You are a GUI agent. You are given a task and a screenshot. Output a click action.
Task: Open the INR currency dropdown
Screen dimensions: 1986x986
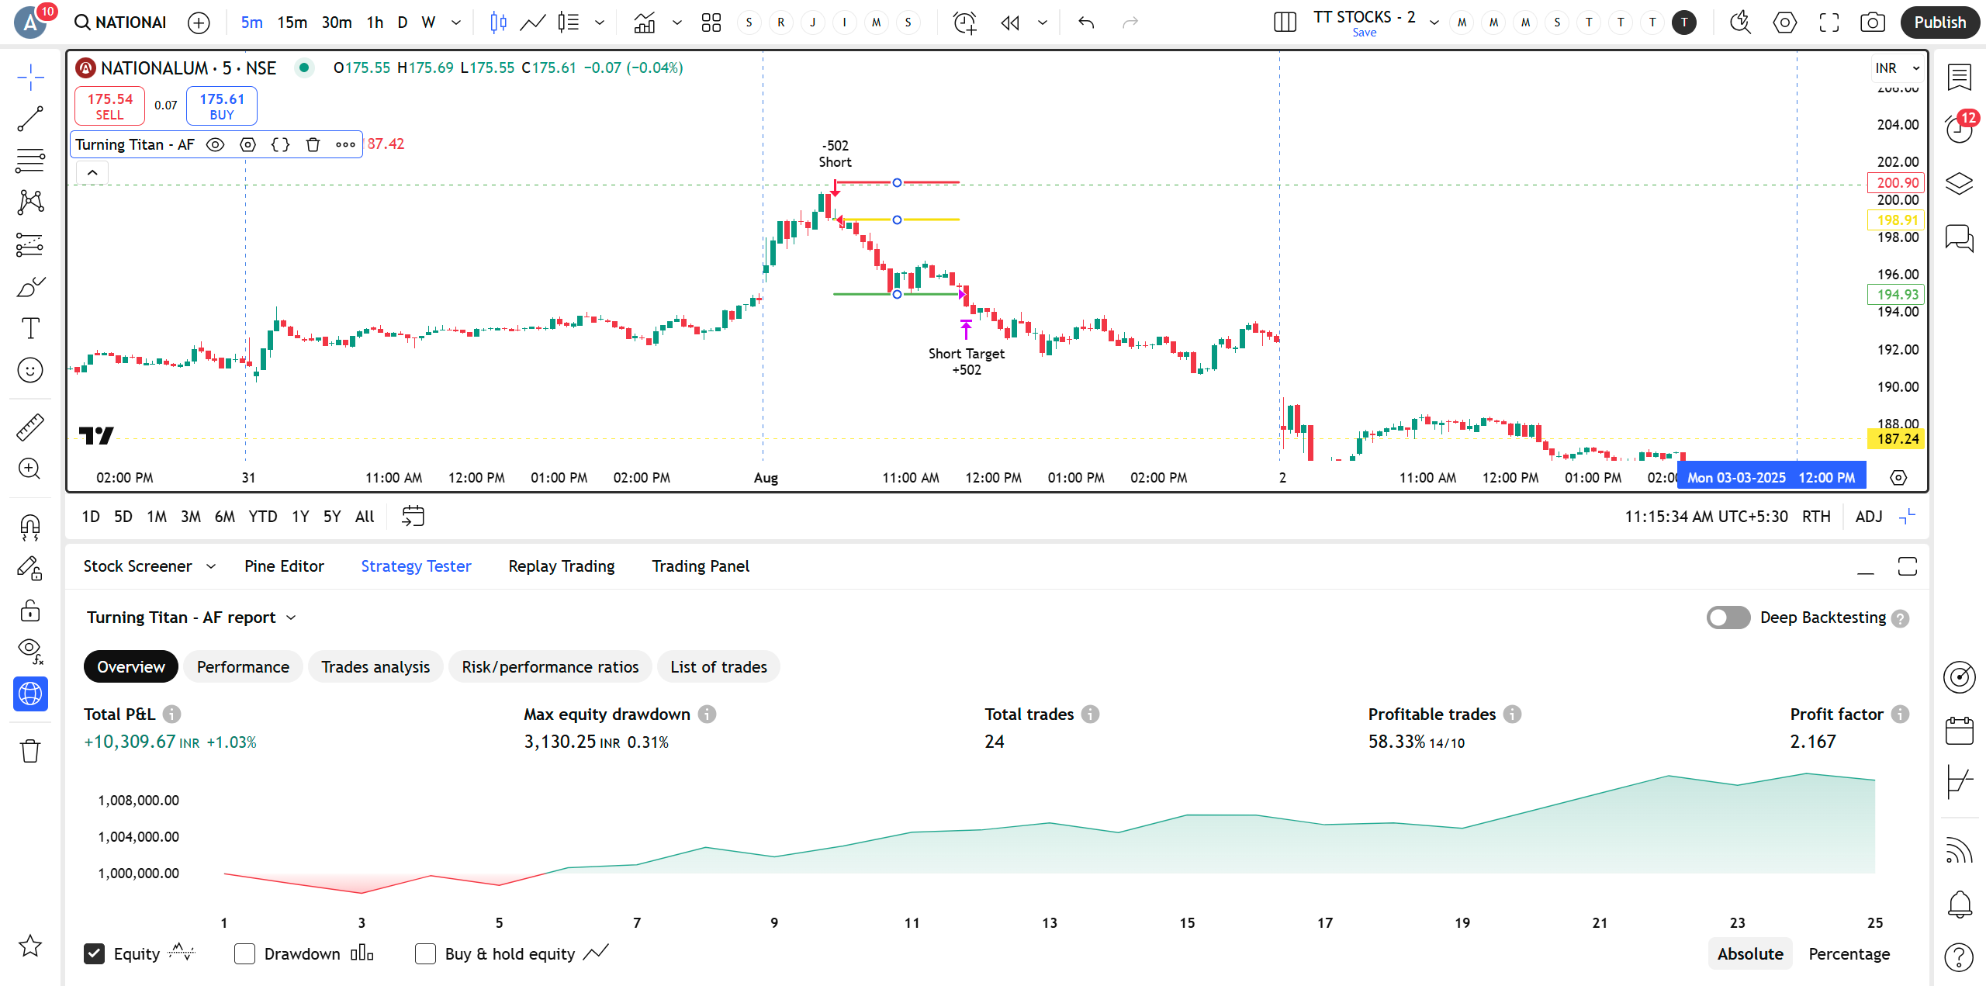[1897, 67]
